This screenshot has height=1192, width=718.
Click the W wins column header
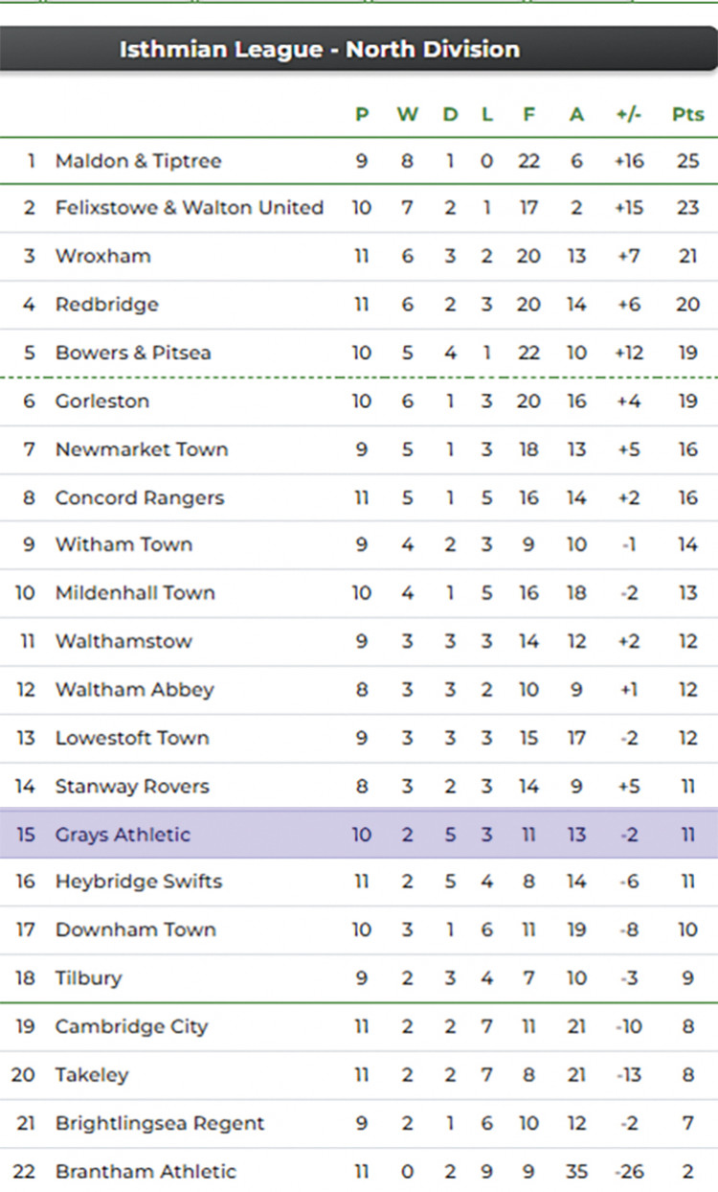pyautogui.click(x=407, y=115)
